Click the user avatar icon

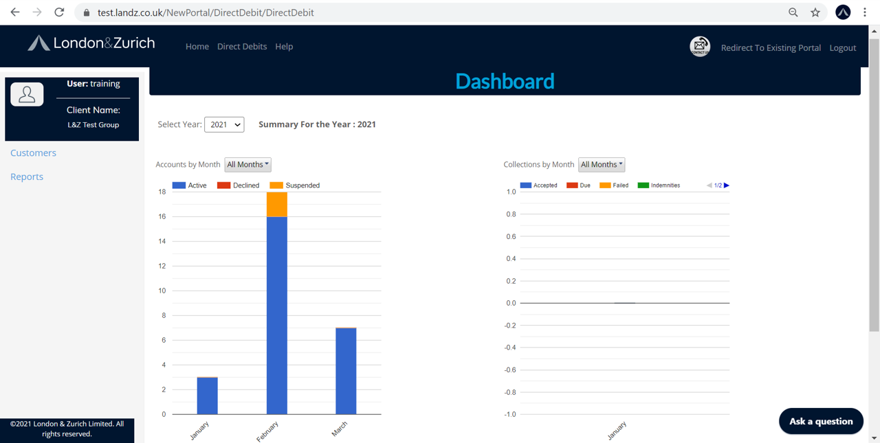27,95
